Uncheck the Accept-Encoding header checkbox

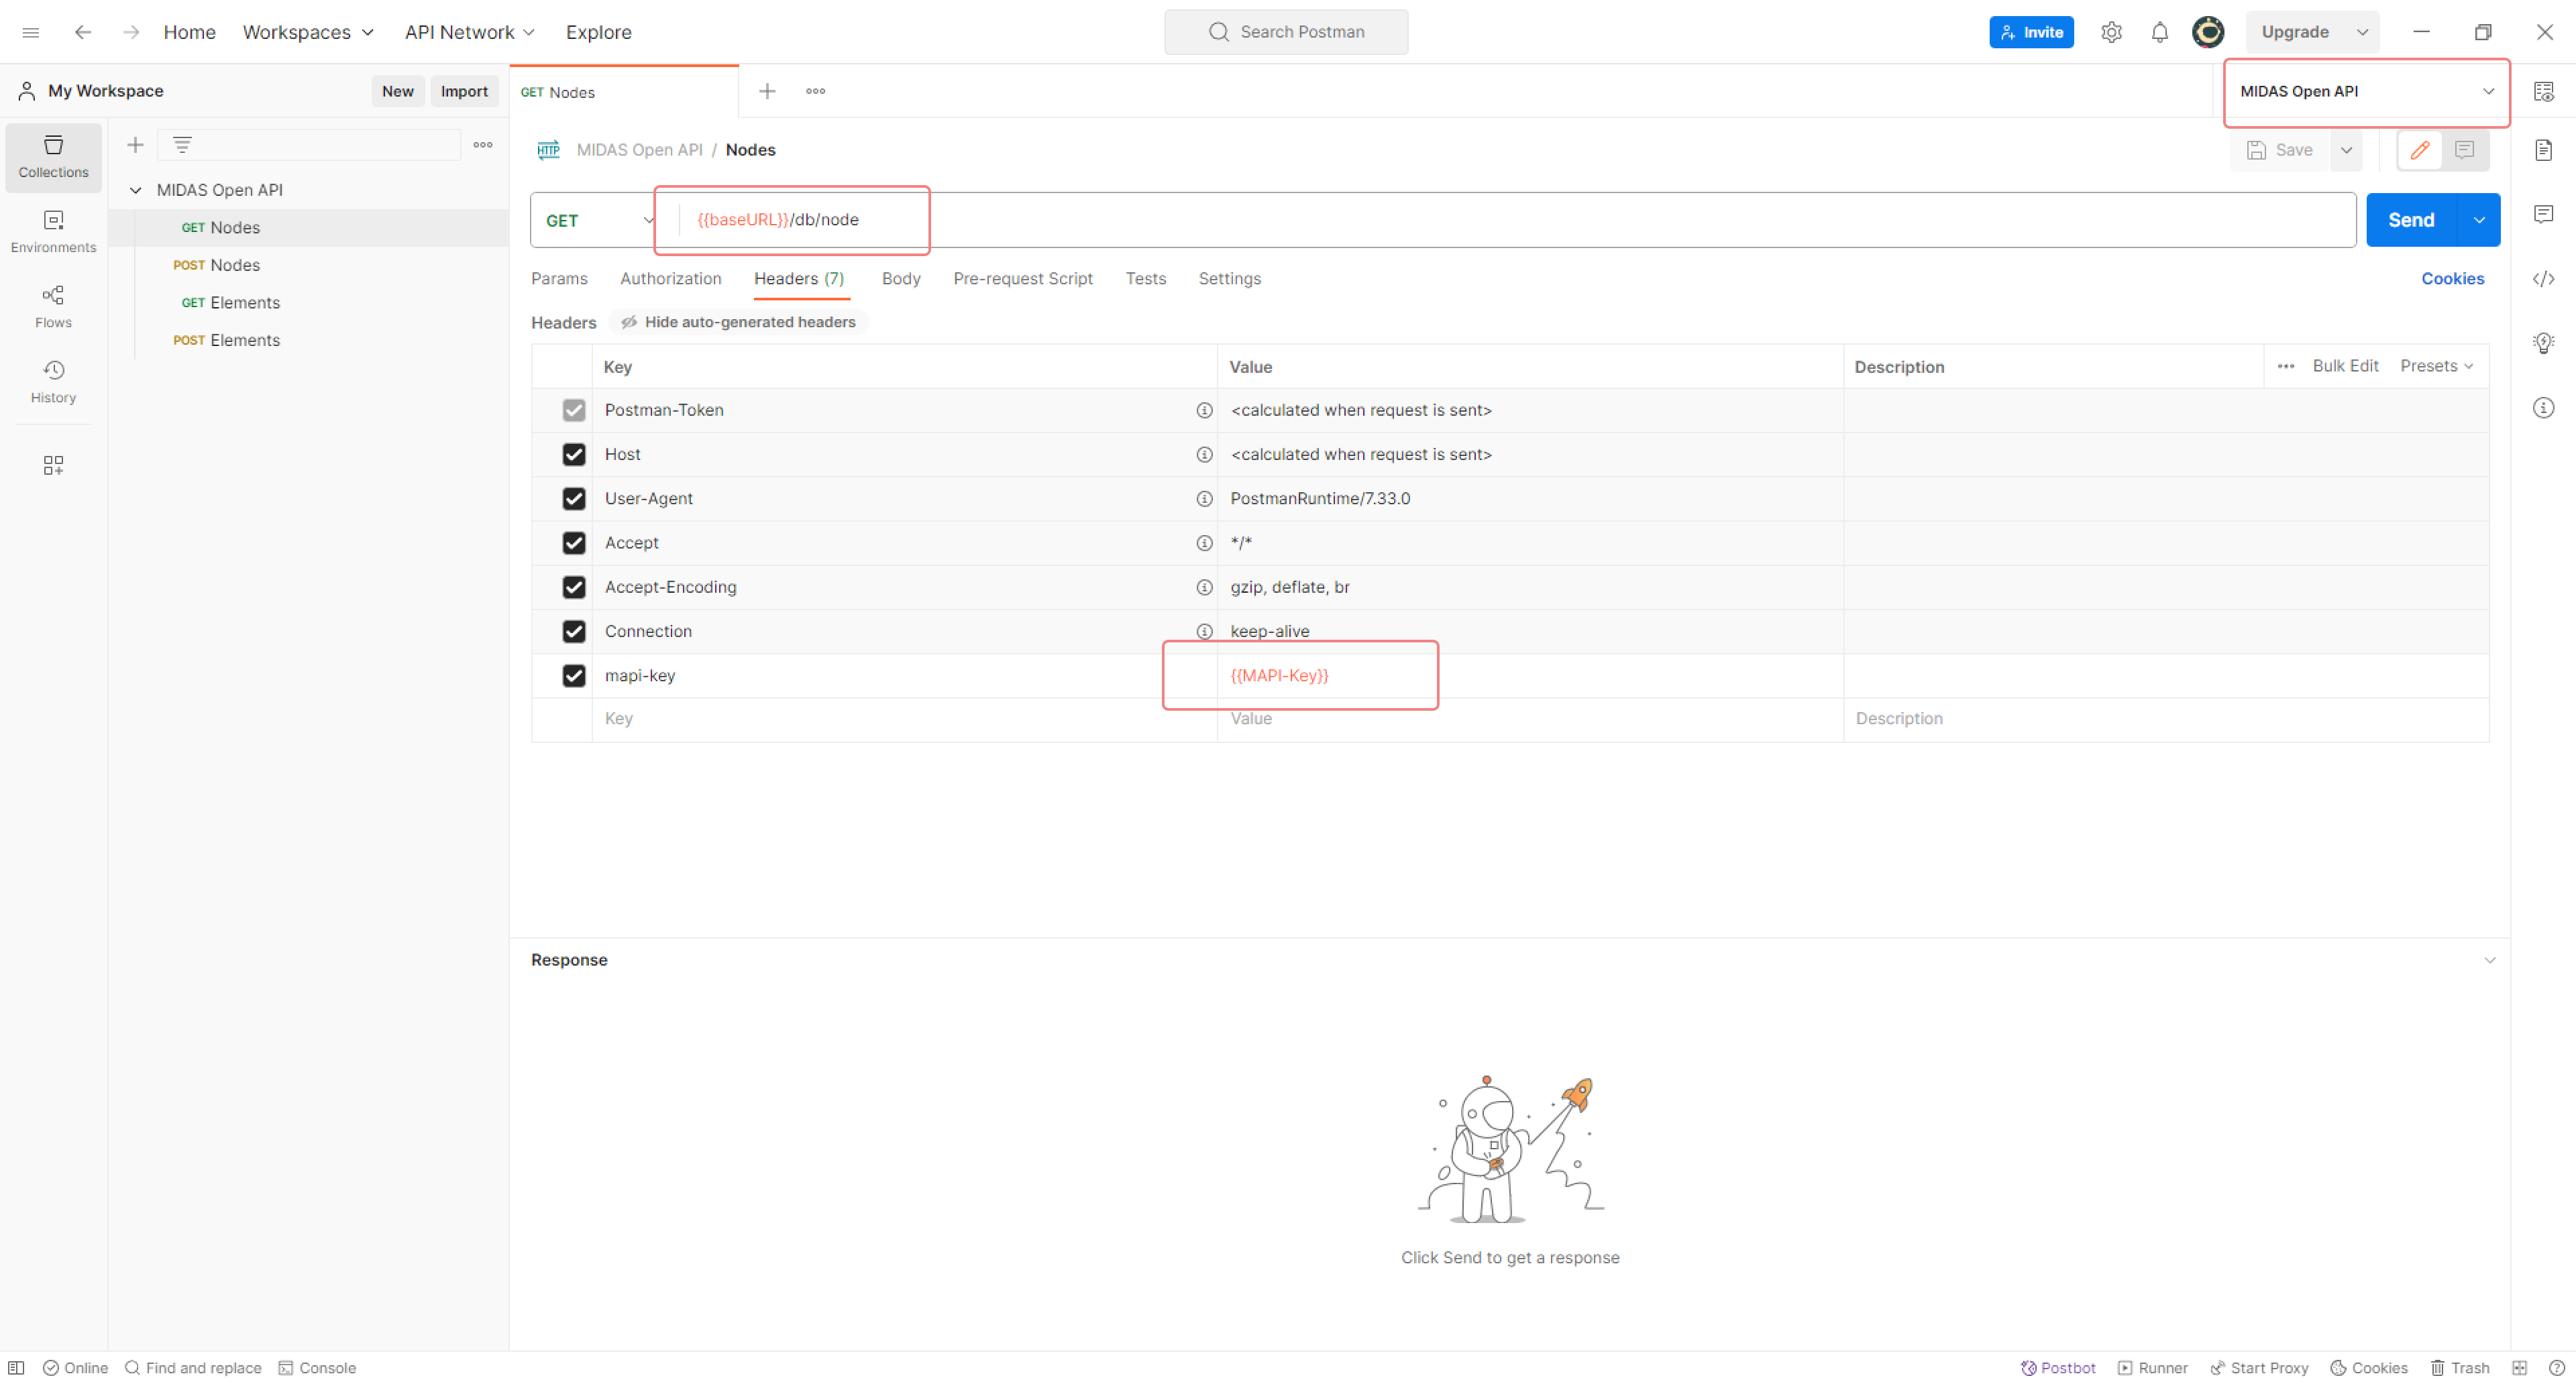point(574,587)
